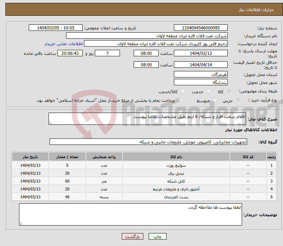This screenshot has width=283, height=246.
Task: Click the general need description textarea
Action: (x=147, y=119)
